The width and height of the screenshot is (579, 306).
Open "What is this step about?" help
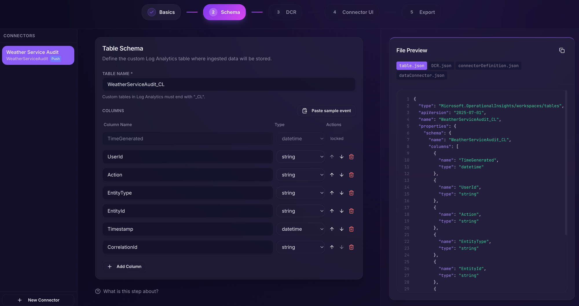127,291
